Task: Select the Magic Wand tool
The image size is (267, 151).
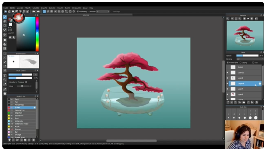Action: coord(5,62)
